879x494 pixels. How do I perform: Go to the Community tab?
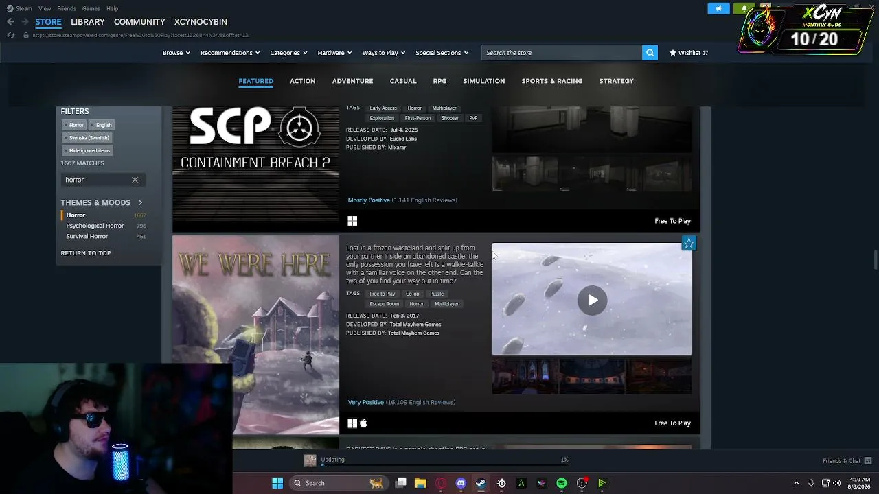pos(139,22)
